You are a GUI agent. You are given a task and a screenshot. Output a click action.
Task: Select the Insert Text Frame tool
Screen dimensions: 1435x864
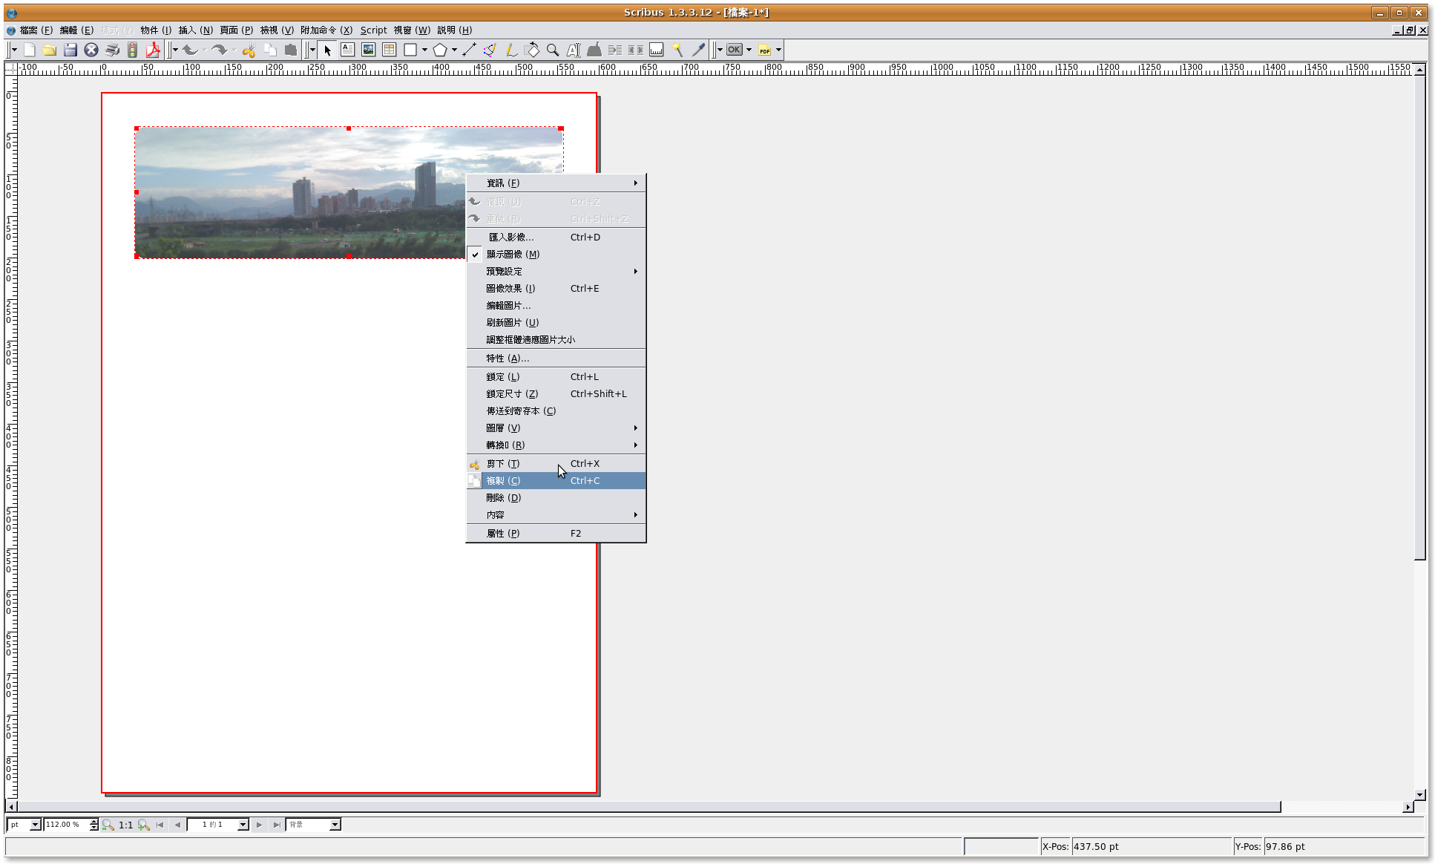(347, 50)
